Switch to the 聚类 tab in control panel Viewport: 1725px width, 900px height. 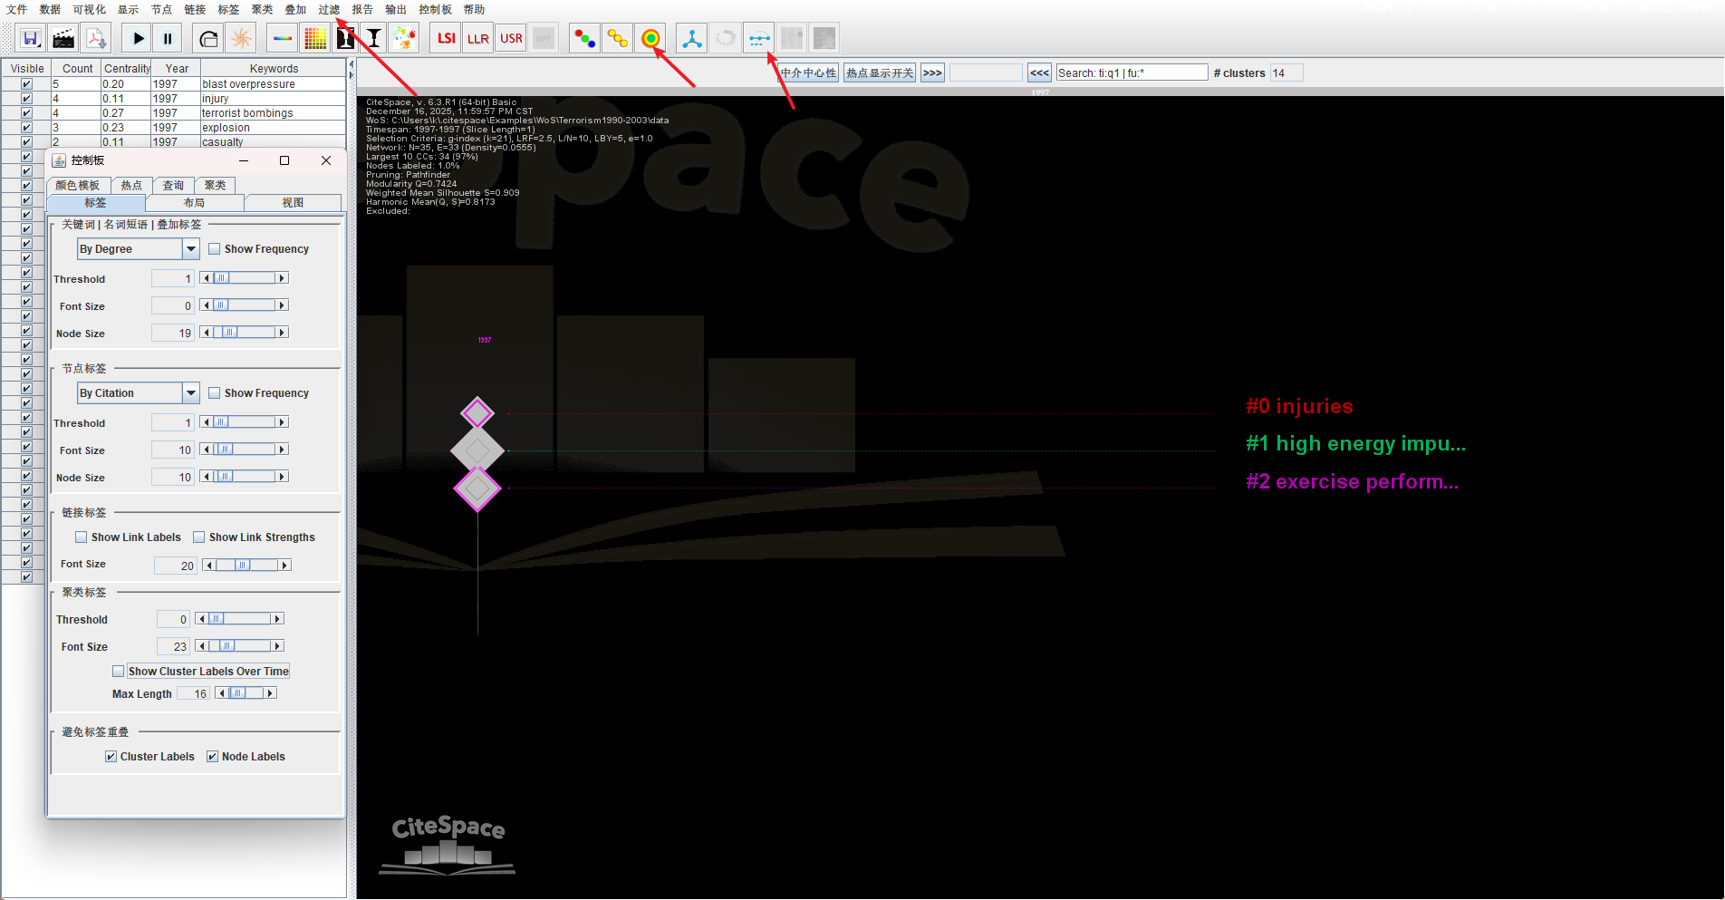click(x=216, y=185)
